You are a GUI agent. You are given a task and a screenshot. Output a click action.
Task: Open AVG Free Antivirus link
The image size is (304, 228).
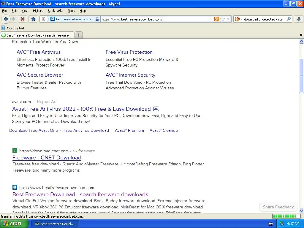[39, 52]
